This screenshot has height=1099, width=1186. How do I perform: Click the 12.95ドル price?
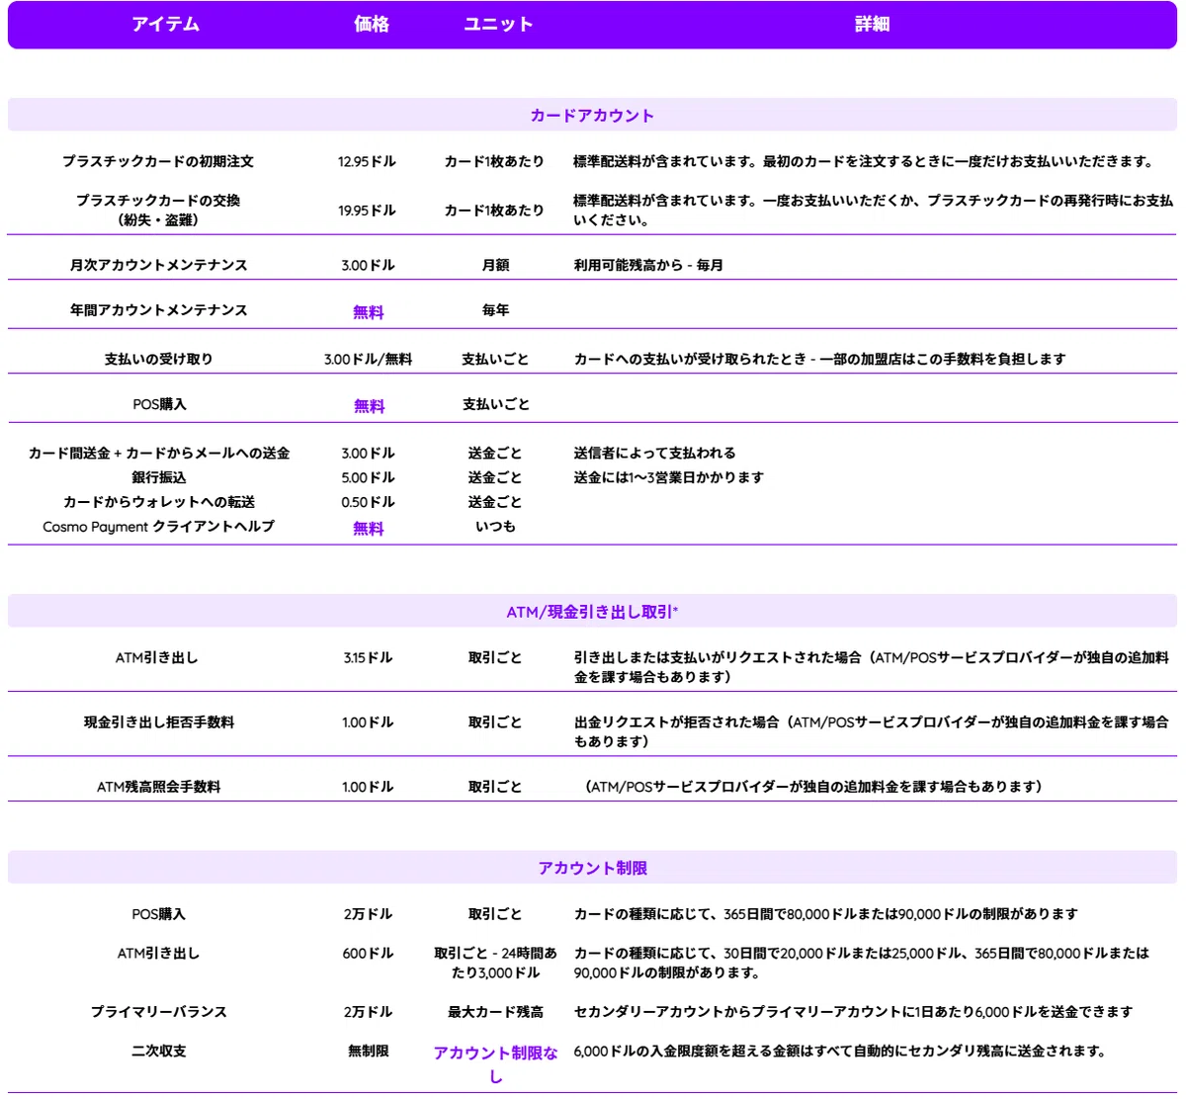(x=367, y=161)
